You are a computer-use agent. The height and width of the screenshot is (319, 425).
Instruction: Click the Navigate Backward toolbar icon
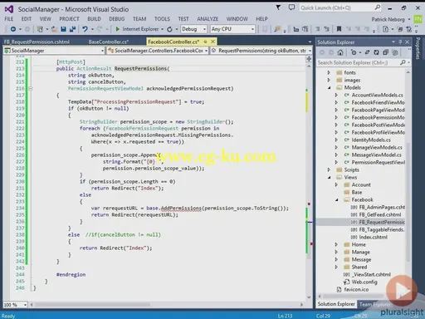coord(13,29)
